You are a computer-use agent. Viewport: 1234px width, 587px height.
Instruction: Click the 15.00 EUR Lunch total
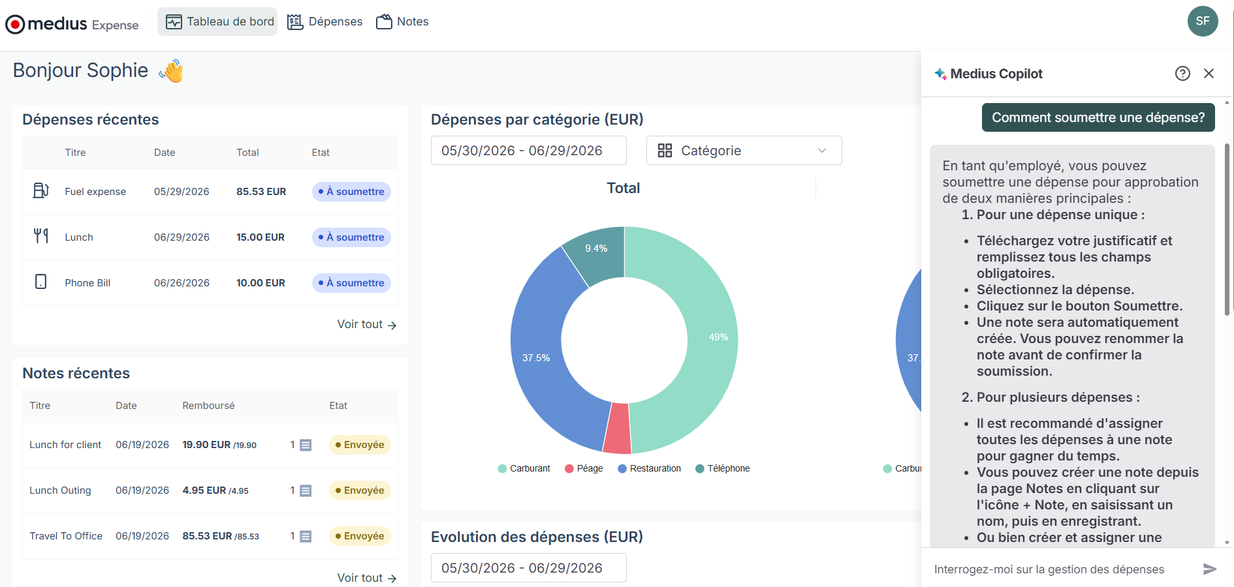point(261,237)
